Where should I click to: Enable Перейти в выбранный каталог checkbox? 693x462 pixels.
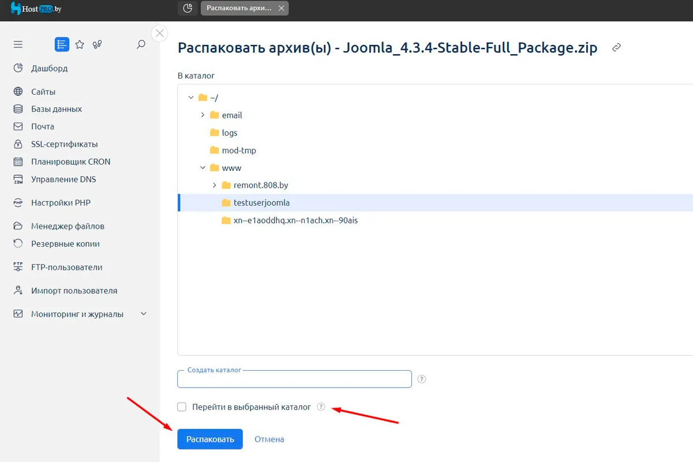coord(182,407)
